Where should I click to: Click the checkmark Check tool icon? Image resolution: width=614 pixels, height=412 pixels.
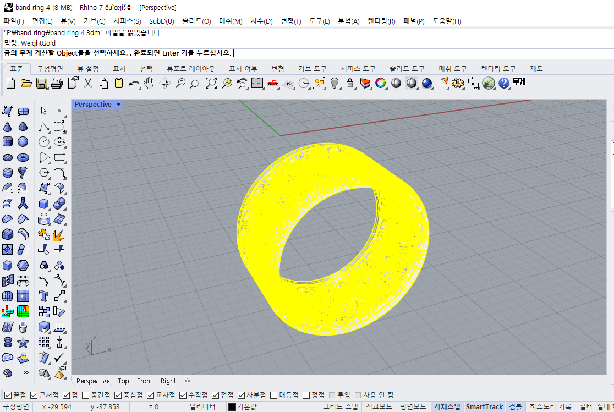tap(59, 358)
